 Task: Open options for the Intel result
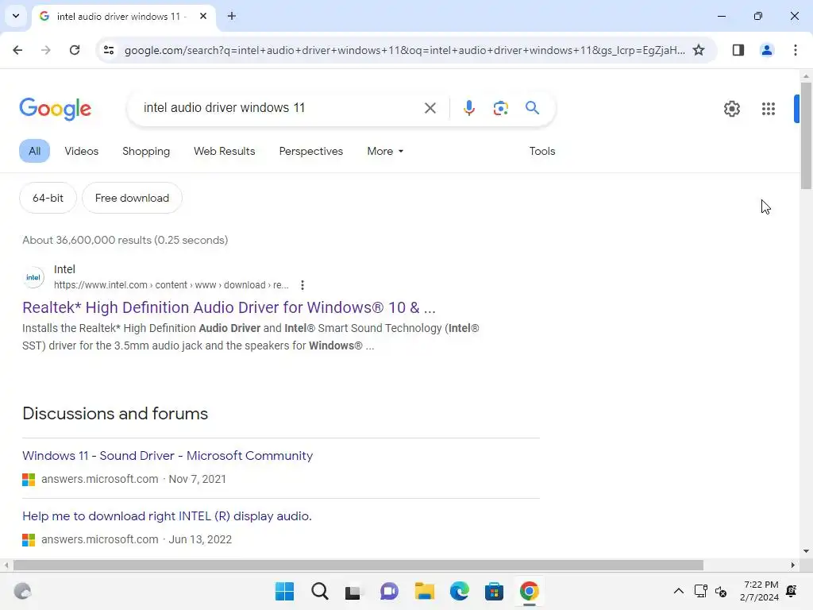tap(302, 285)
